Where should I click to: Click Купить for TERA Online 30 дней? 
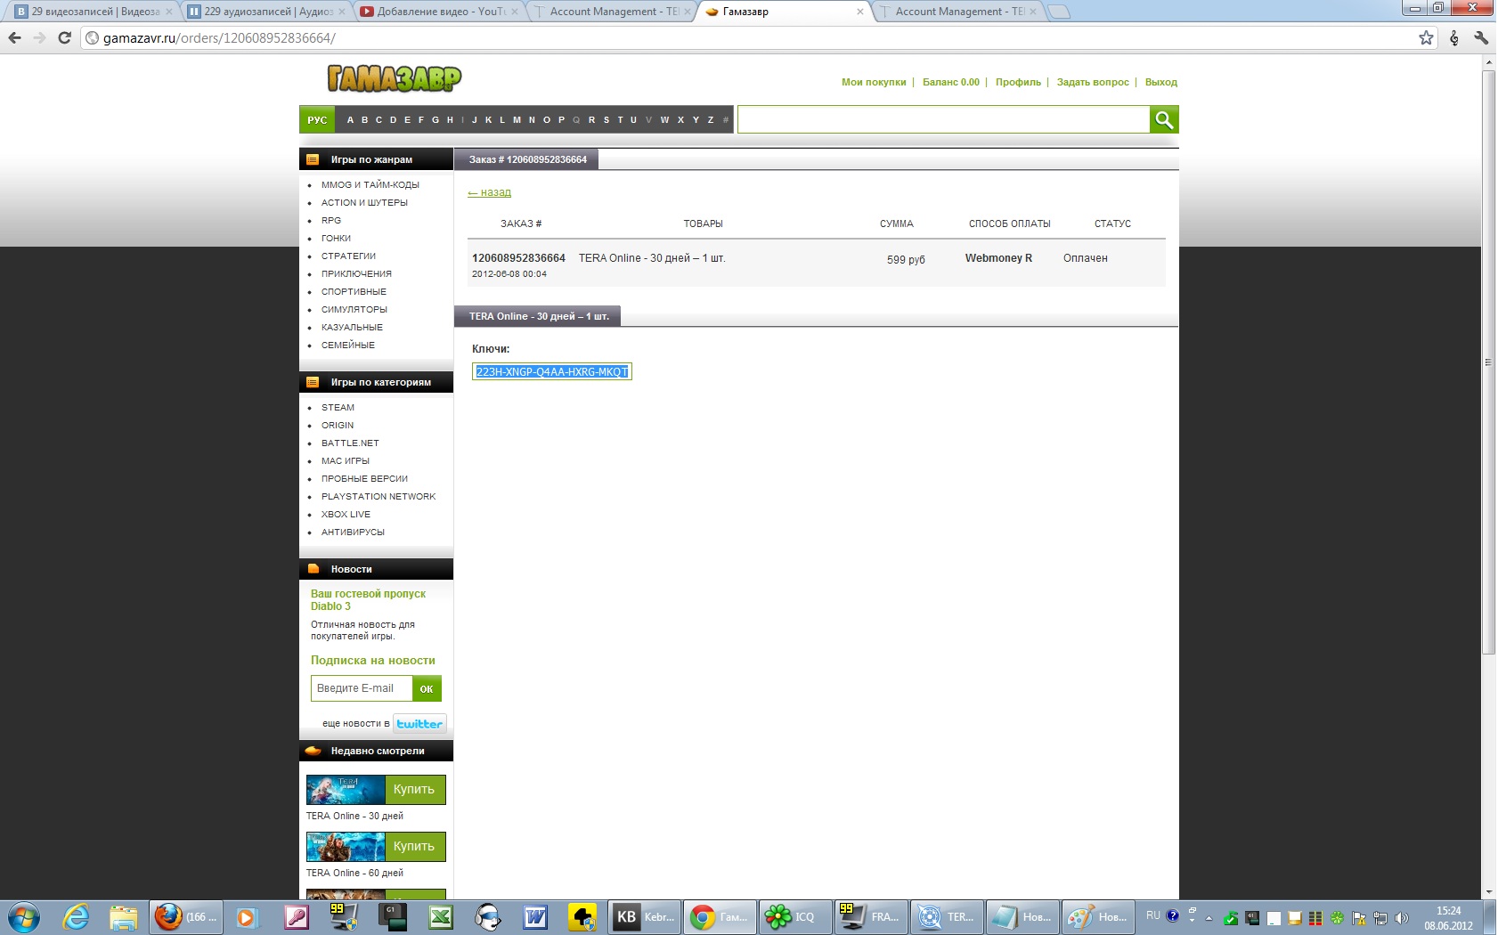click(414, 790)
